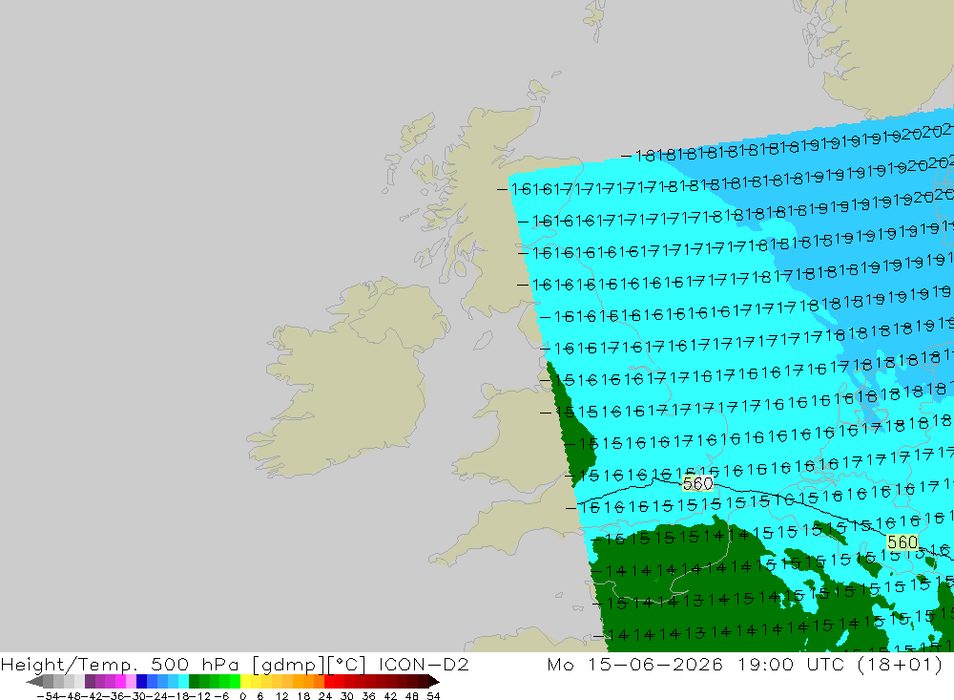
Task: Select the date 15-06-2026
Action: (655, 664)
